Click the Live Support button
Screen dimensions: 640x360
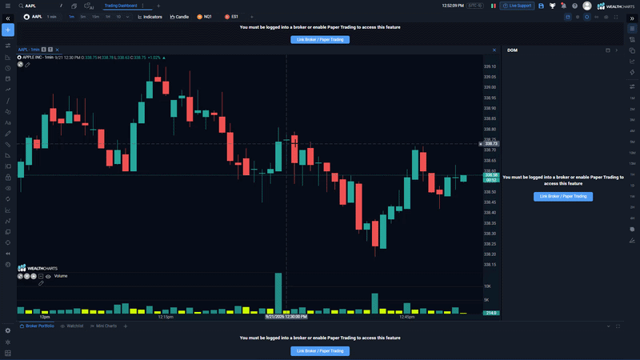coord(517,6)
